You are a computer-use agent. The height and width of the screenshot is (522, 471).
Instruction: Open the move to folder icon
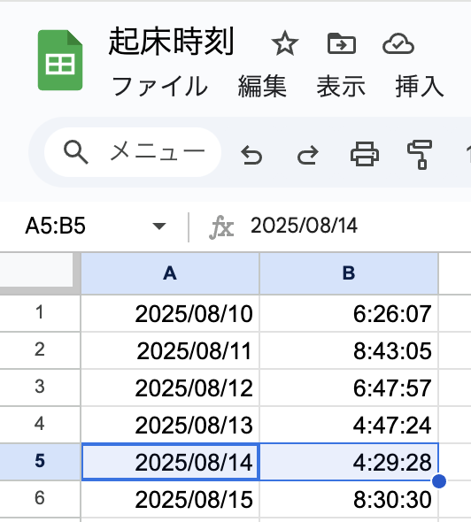pyautogui.click(x=342, y=43)
